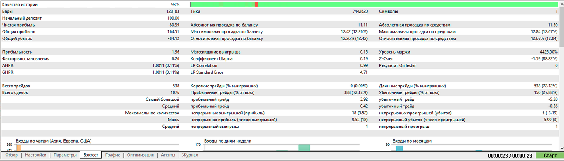Click the LR Correlation value 0.99
The width and height of the screenshot is (564, 161).
[363, 65]
